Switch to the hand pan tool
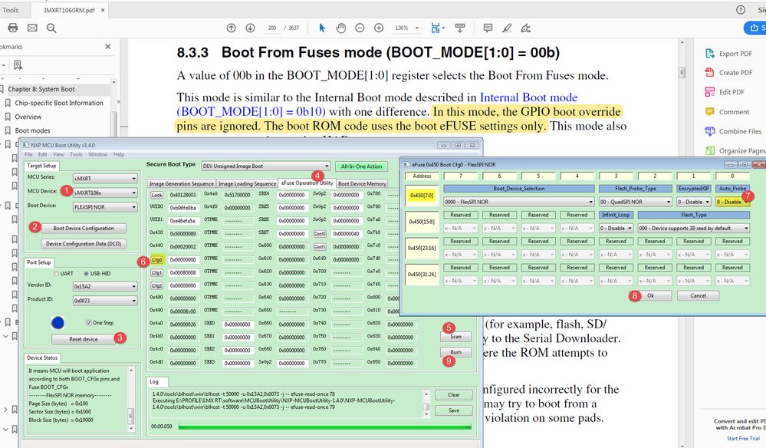Viewport: 766px width, 448px height. pyautogui.click(x=341, y=28)
